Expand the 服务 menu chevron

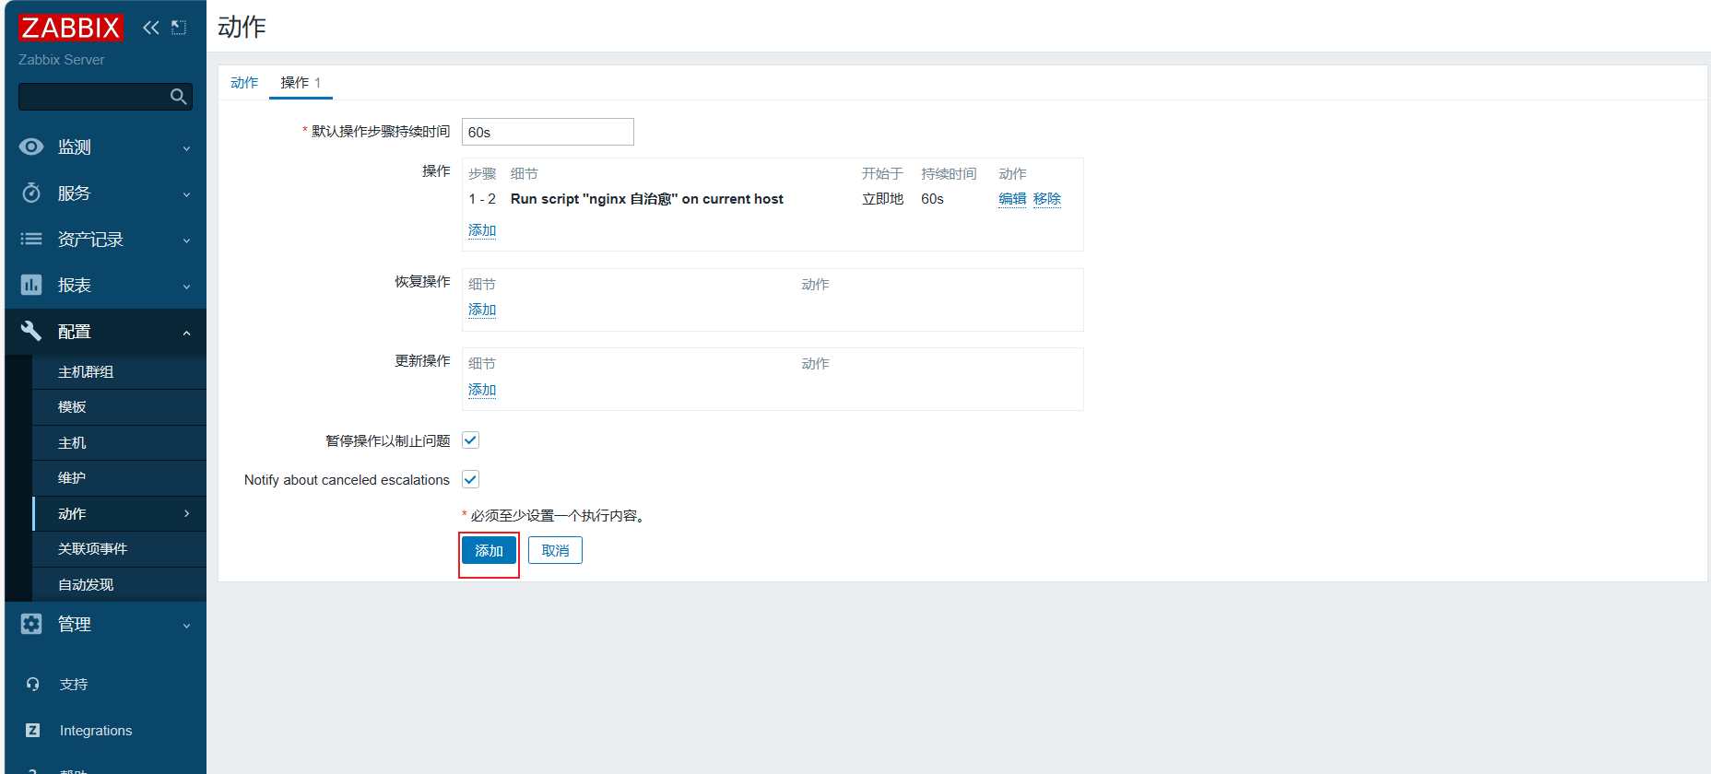186,194
